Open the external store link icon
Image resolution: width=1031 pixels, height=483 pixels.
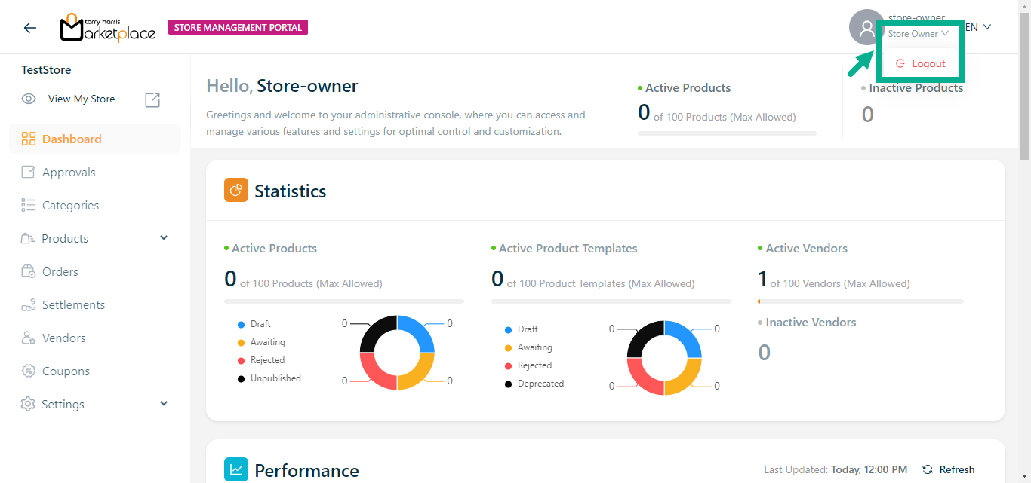pyautogui.click(x=152, y=99)
